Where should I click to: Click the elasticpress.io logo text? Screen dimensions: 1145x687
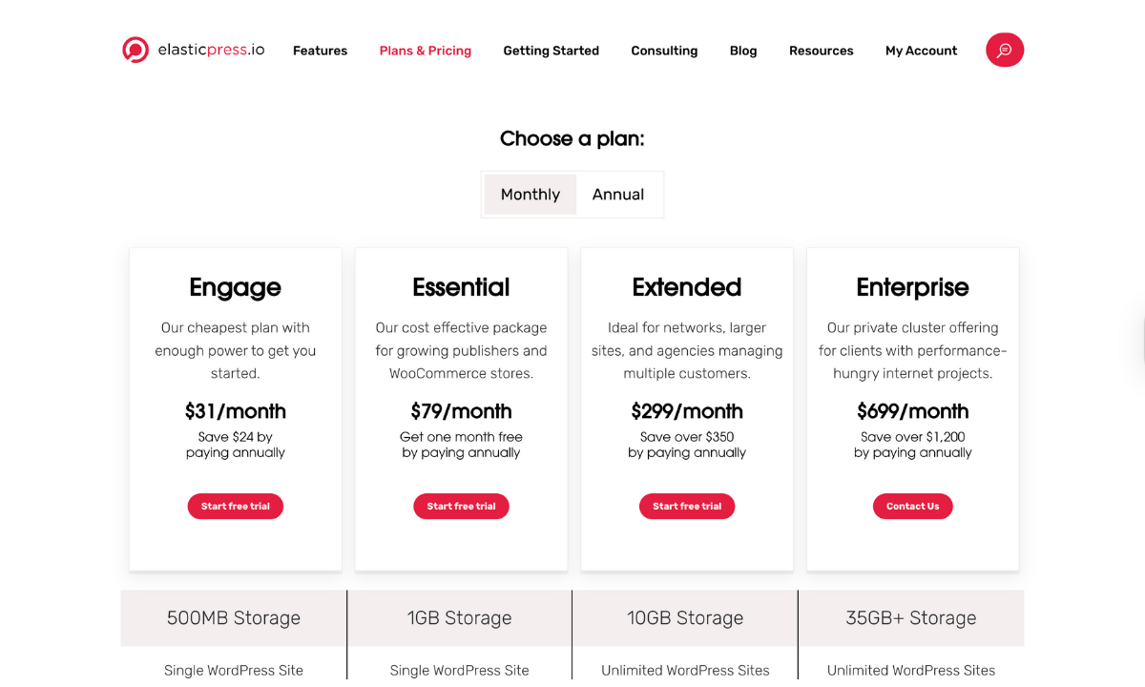click(211, 50)
